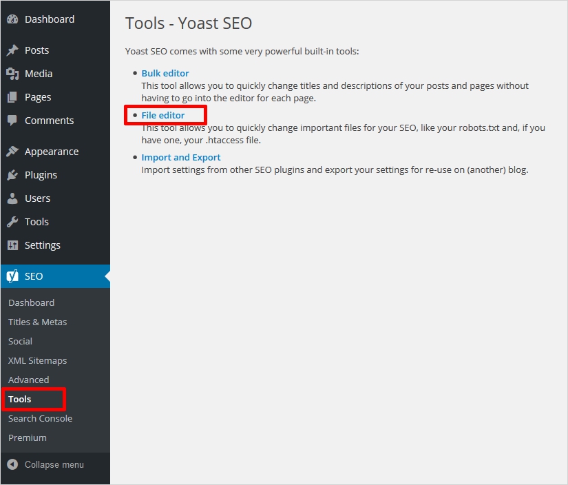Click the Comments speech bubble icon
The image size is (568, 485).
pyautogui.click(x=12, y=121)
